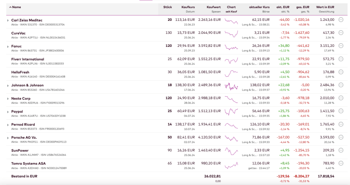This screenshot has width=350, height=185.
Task: Click the three-dots icon for Porsche AG Vz.
Action: [x=341, y=137]
